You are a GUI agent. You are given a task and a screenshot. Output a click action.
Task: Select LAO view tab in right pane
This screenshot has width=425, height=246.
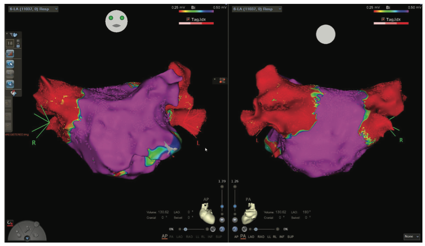point(252,237)
